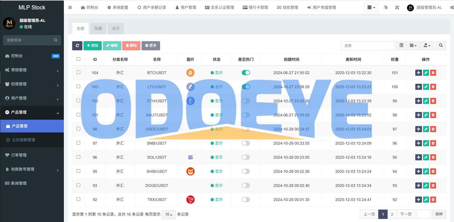Image resolution: width=454 pixels, height=222 pixels.
Task: Open the column visibility grid dropdown
Action: (413, 46)
